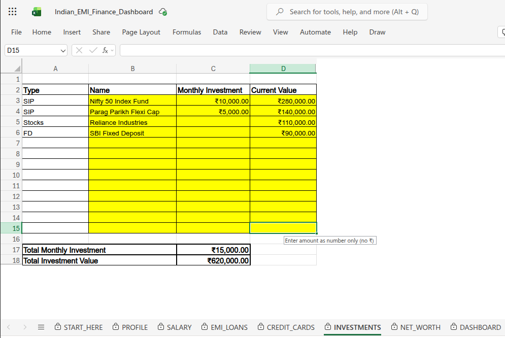Confirm entry with checkmark icon
The width and height of the screenshot is (505, 338).
click(x=93, y=50)
